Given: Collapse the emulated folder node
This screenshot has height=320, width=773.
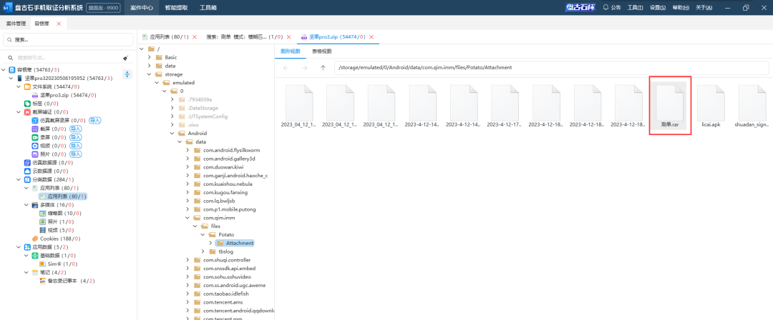Looking at the screenshot, I should [x=157, y=83].
